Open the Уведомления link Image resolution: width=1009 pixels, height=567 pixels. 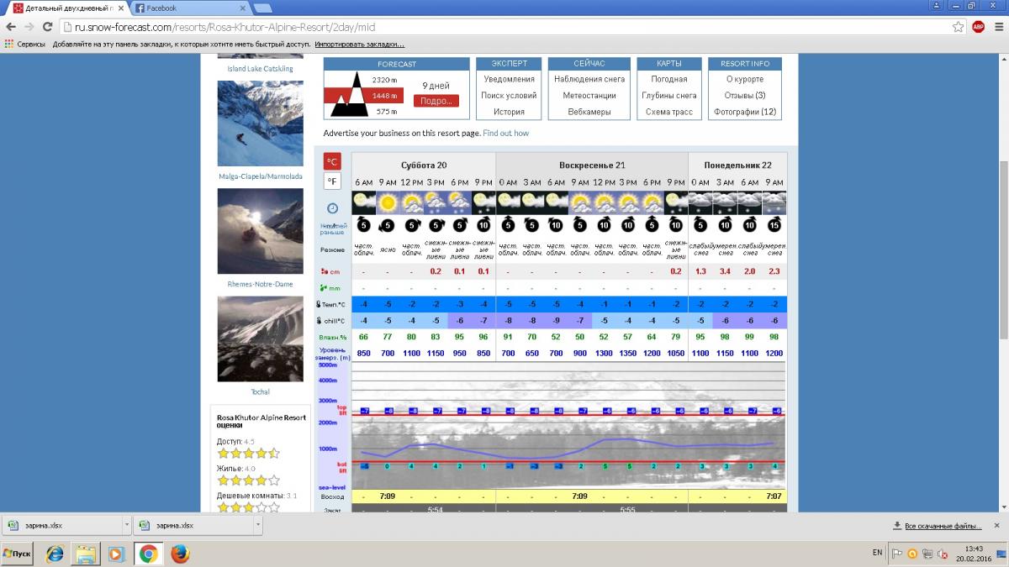click(510, 79)
